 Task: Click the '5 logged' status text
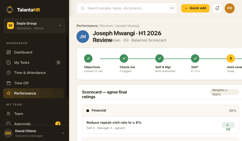point(125,71)
